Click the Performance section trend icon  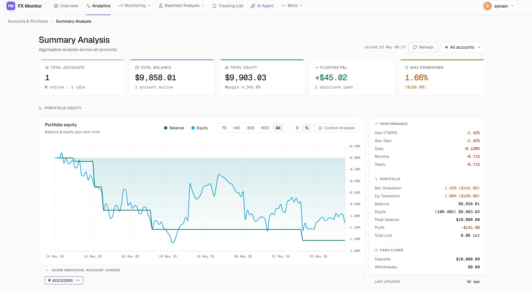(x=377, y=124)
